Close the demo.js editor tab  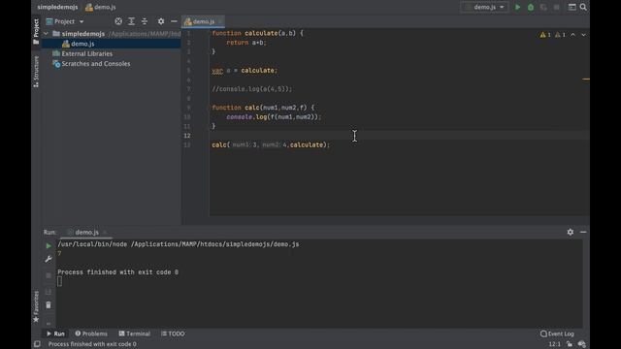tap(220, 21)
